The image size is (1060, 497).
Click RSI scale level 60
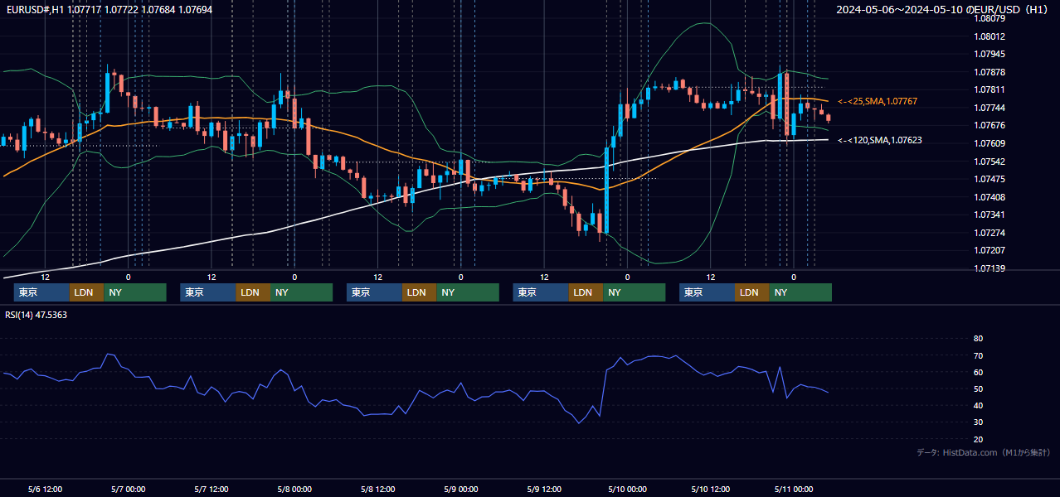point(978,372)
